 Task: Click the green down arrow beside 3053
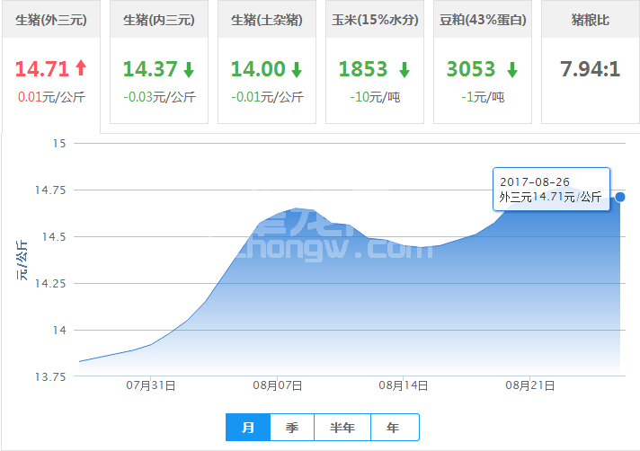pyautogui.click(x=512, y=70)
